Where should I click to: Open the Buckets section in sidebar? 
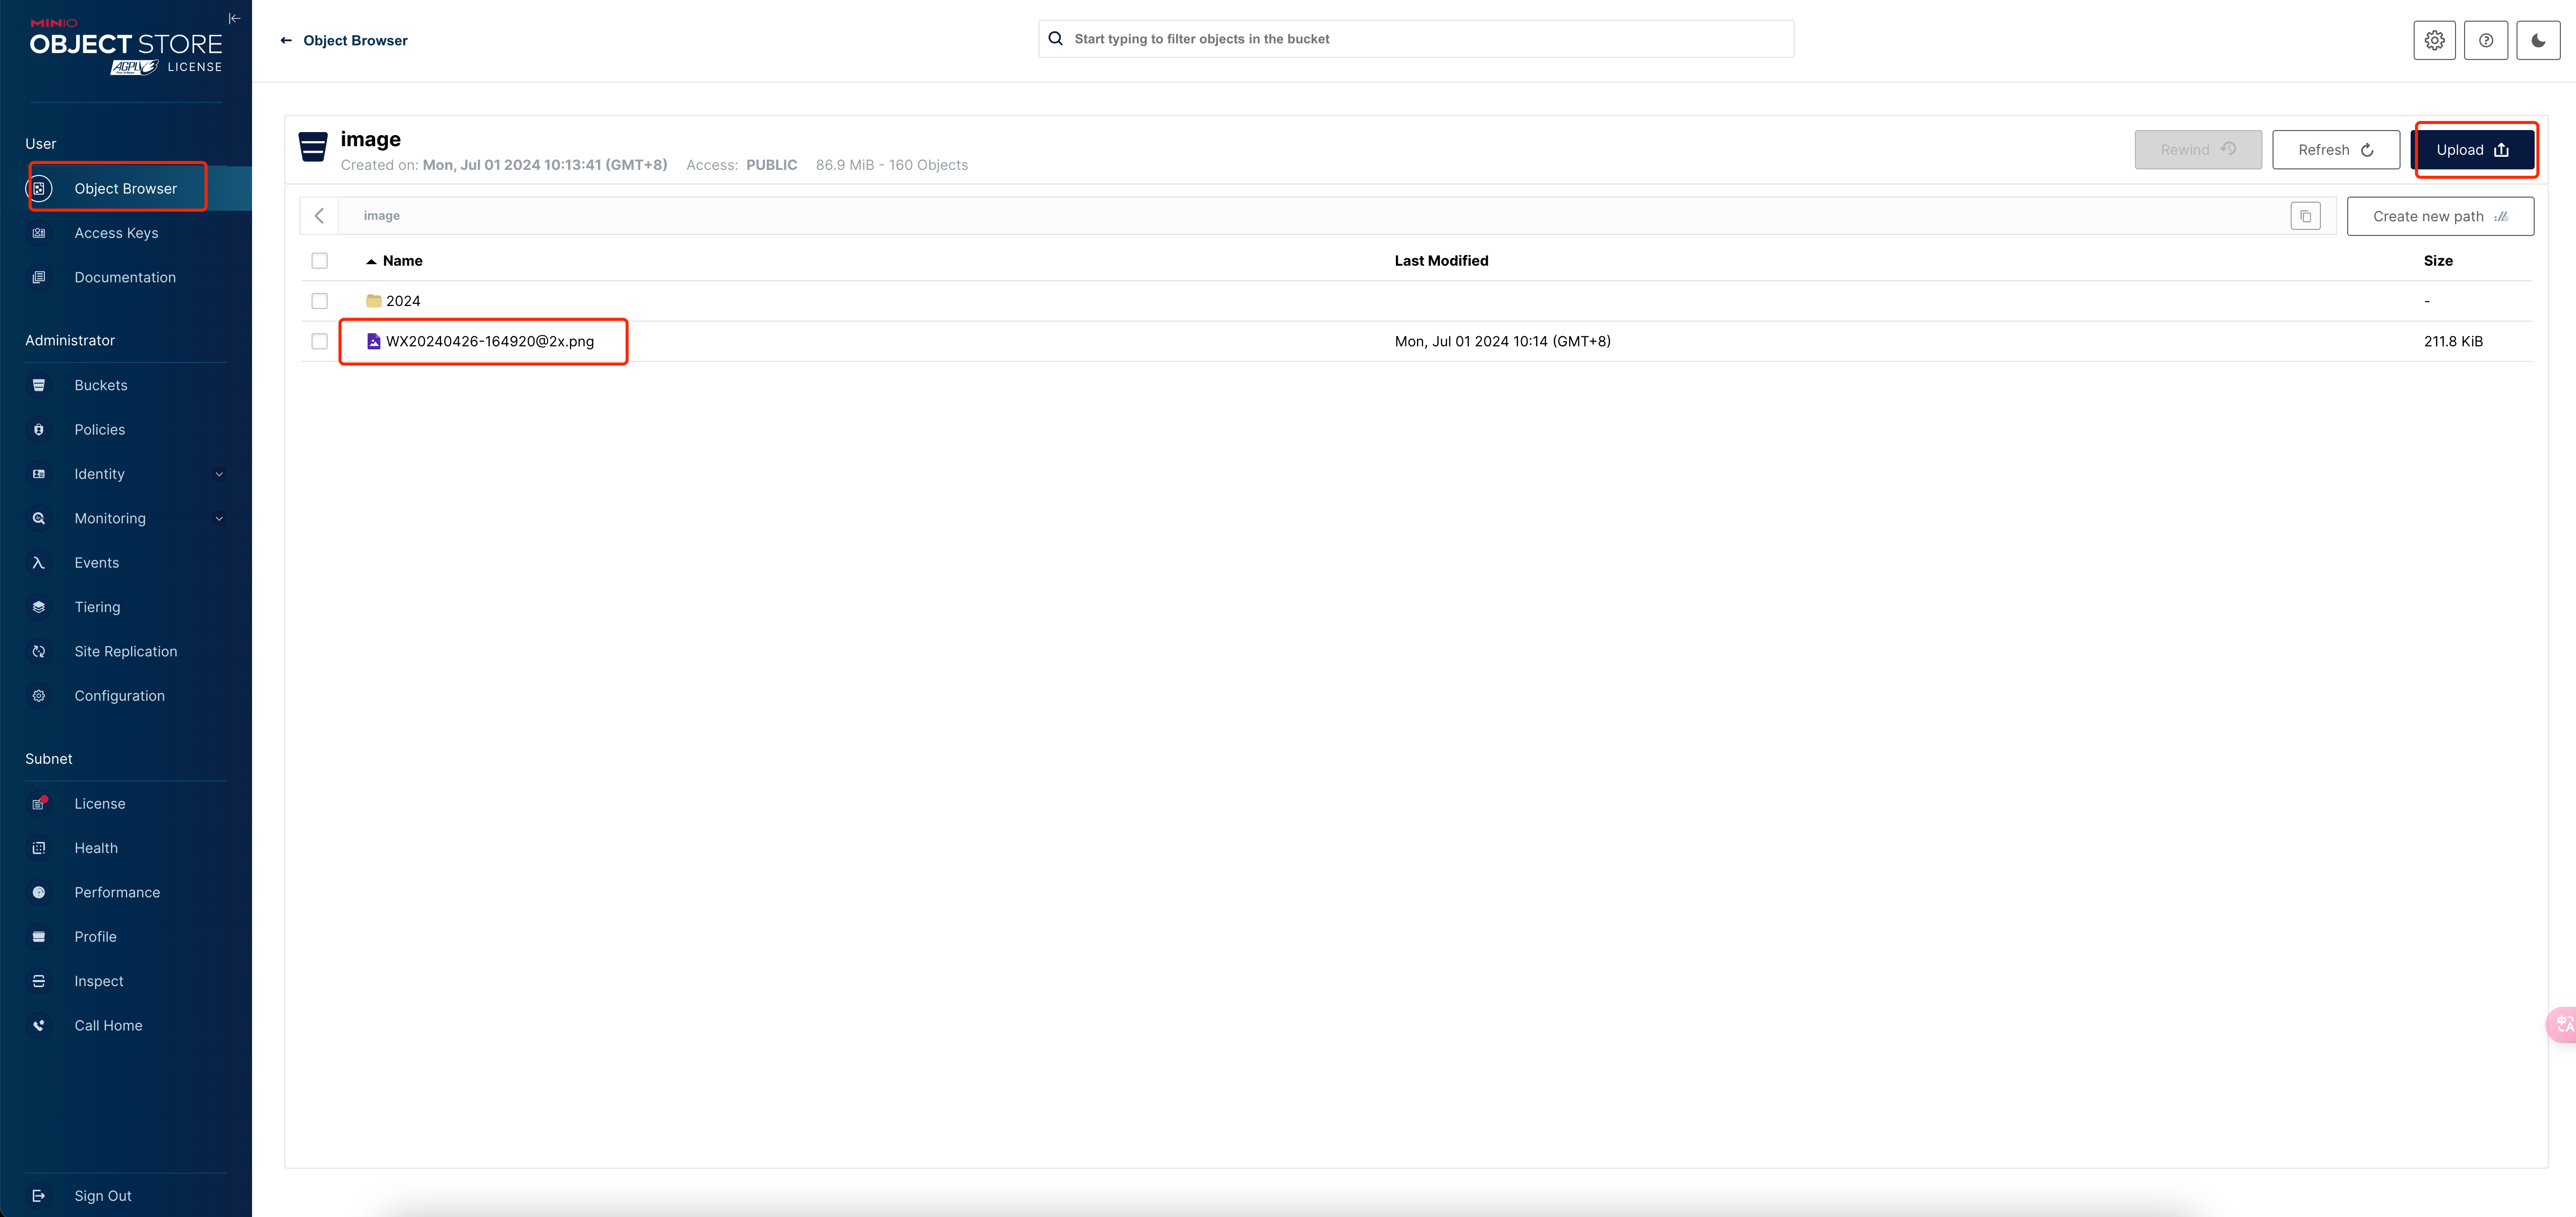click(x=100, y=384)
